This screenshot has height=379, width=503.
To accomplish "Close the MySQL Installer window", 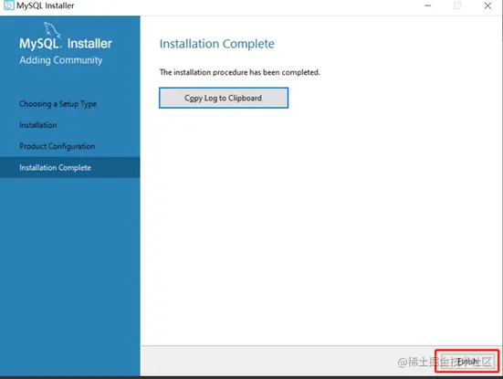I will point(487,5).
